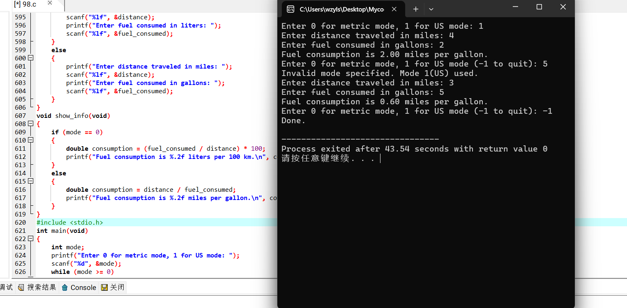
Task: Click terminal line 'Enter distance traveled in miles: 4'
Action: (368, 36)
